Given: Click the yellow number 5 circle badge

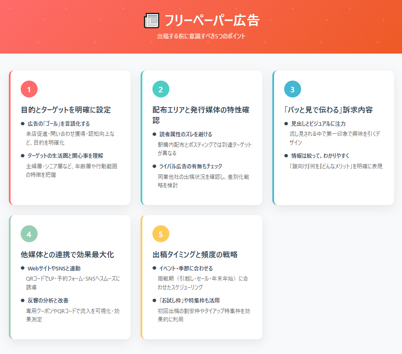Looking at the screenshot, I should coord(161,234).
